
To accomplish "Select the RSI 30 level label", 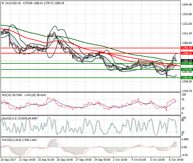I will point(183,109).
